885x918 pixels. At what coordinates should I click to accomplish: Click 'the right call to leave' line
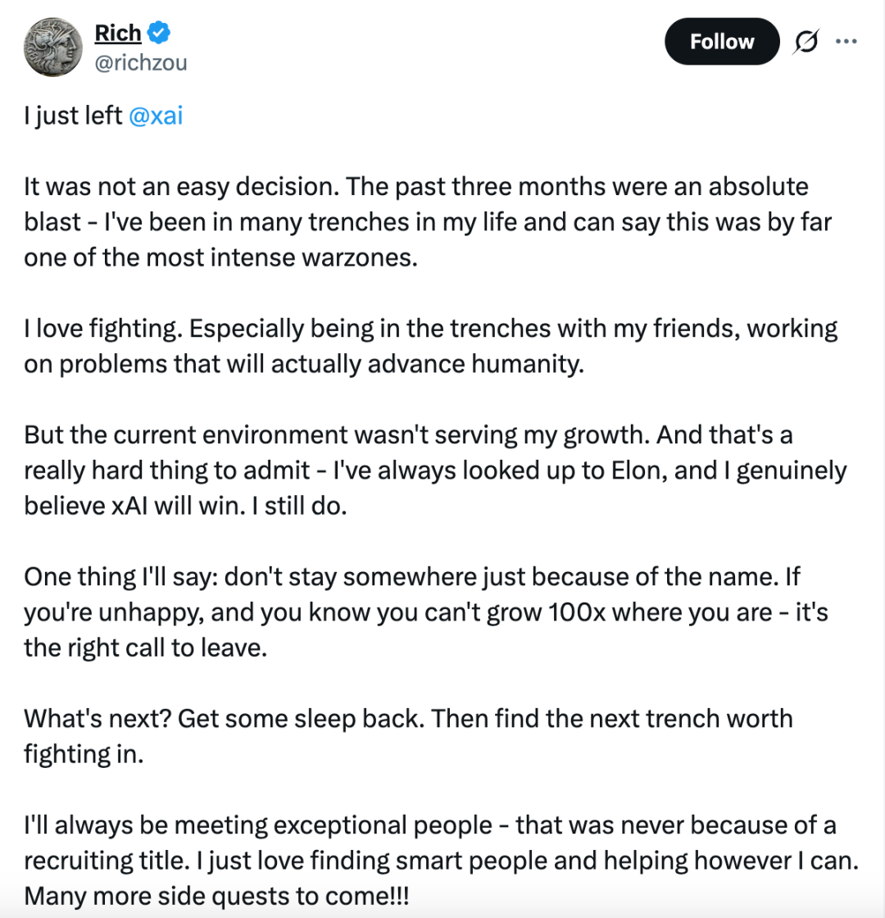(146, 648)
